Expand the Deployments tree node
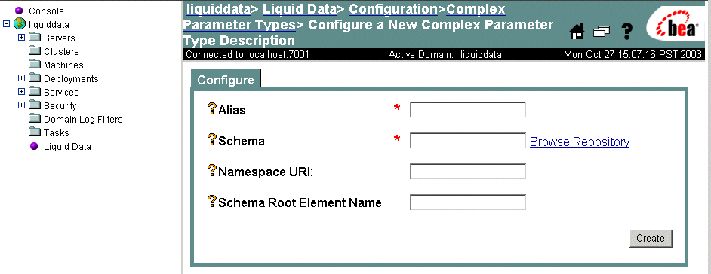The height and width of the screenshot is (274, 711). [x=21, y=78]
